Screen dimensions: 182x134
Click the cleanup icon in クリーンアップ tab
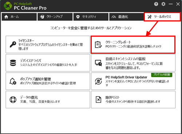tap(42, 17)
